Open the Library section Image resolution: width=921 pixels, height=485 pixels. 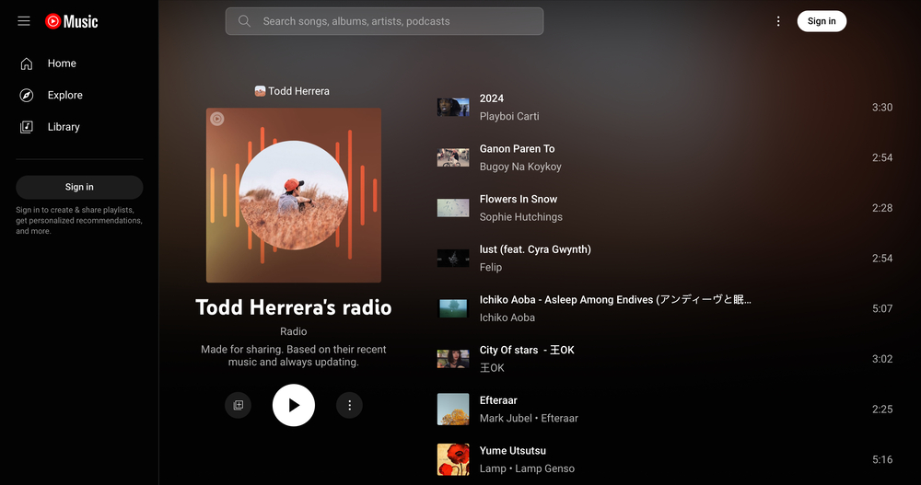(64, 127)
